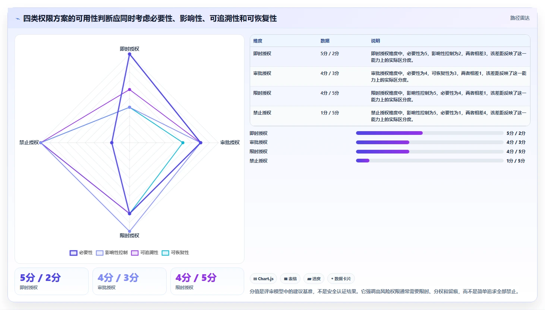Click the main title about 四类权限方案
The width and height of the screenshot is (545, 310).
point(150,19)
